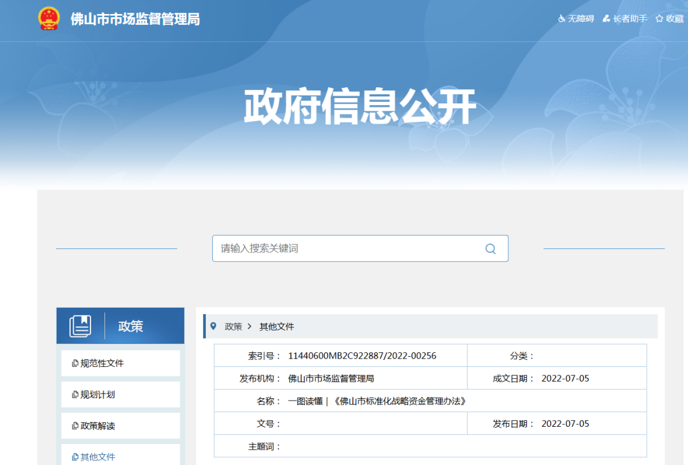
Task: Click 其他文件 in the breadcrumb path
Action: point(276,326)
